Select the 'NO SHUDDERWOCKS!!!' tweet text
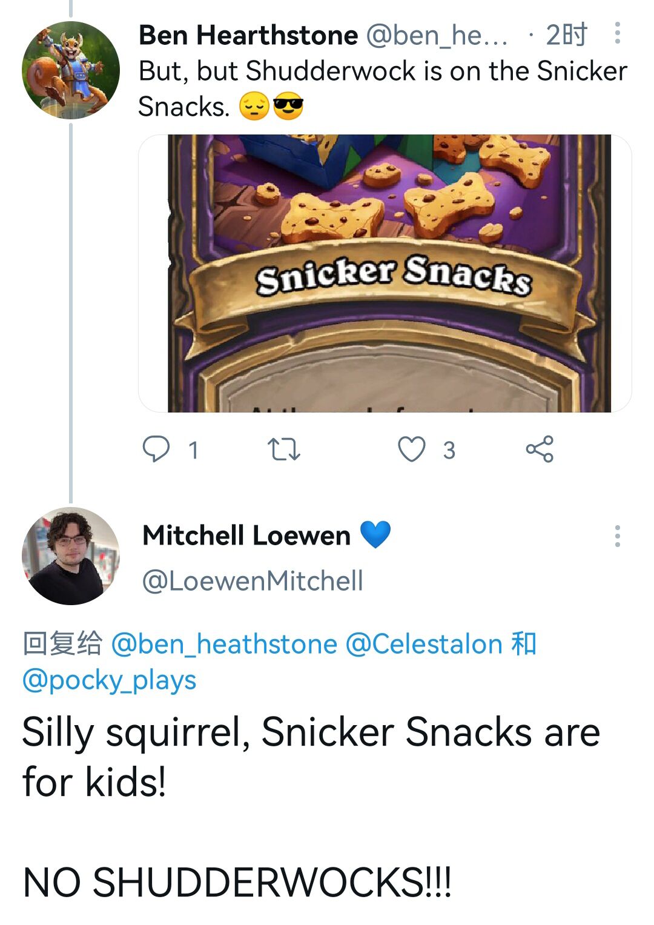654x925 pixels. coord(237,882)
